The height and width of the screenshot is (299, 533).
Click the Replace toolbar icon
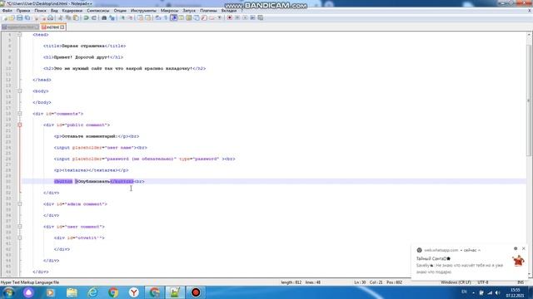tap(112, 17)
